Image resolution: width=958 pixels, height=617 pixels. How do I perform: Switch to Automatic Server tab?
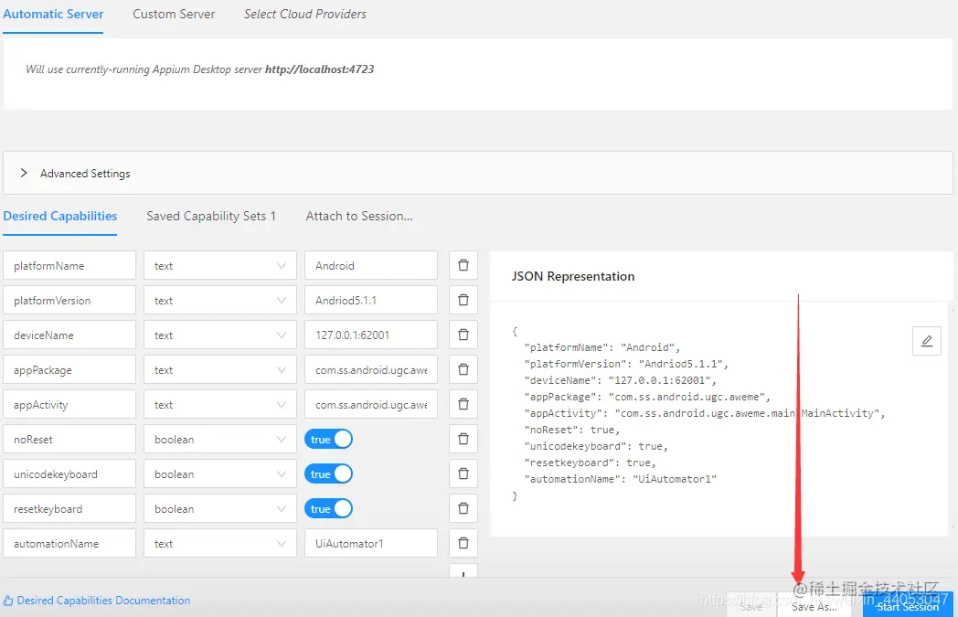coord(53,14)
